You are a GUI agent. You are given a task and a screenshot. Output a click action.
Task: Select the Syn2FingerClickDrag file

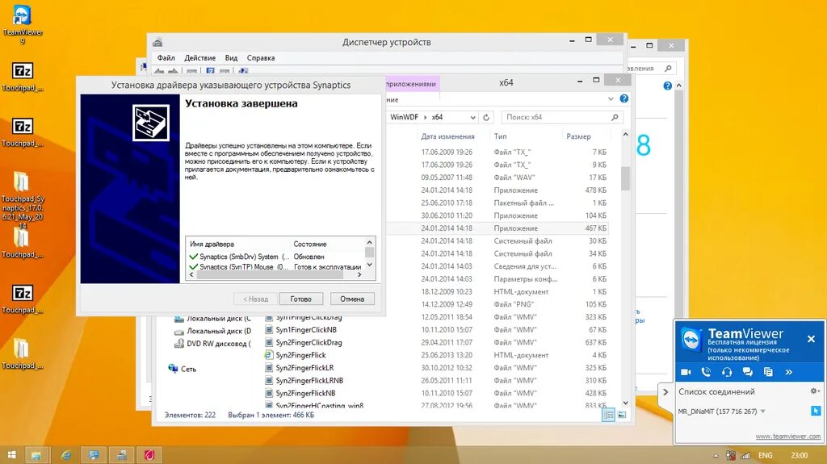pyautogui.click(x=304, y=343)
